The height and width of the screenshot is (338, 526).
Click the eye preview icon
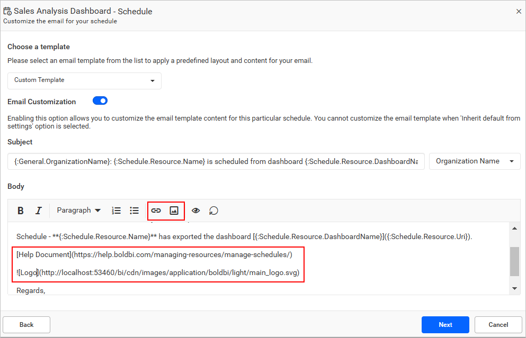coord(196,211)
